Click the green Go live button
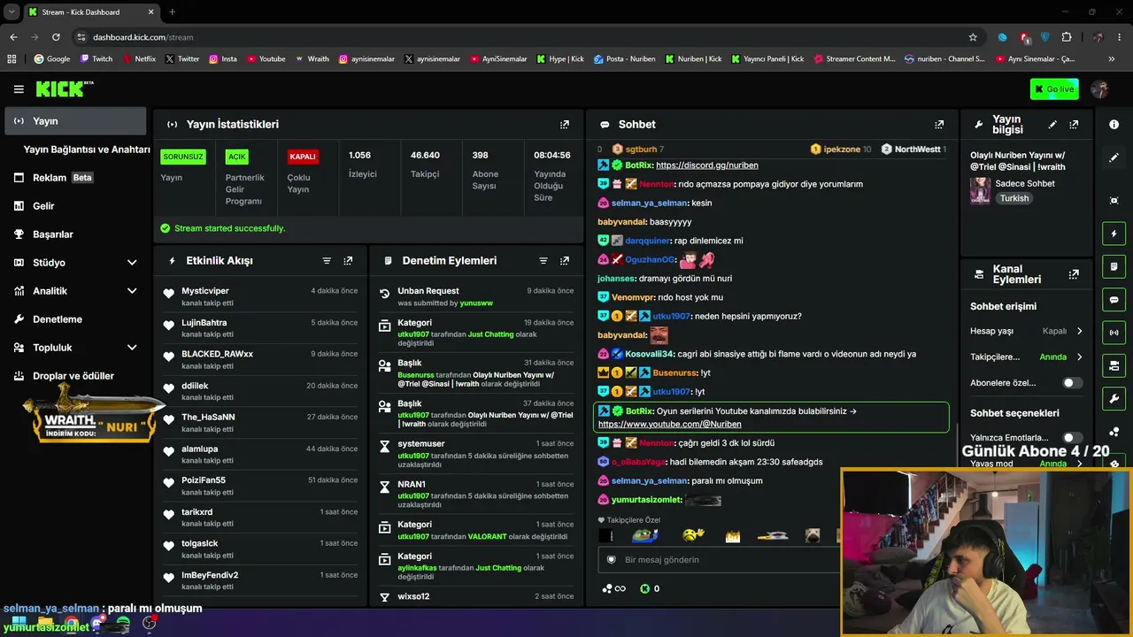1133x637 pixels. [x=1054, y=89]
